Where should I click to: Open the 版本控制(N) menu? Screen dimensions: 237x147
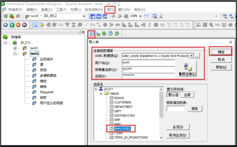click(x=94, y=10)
